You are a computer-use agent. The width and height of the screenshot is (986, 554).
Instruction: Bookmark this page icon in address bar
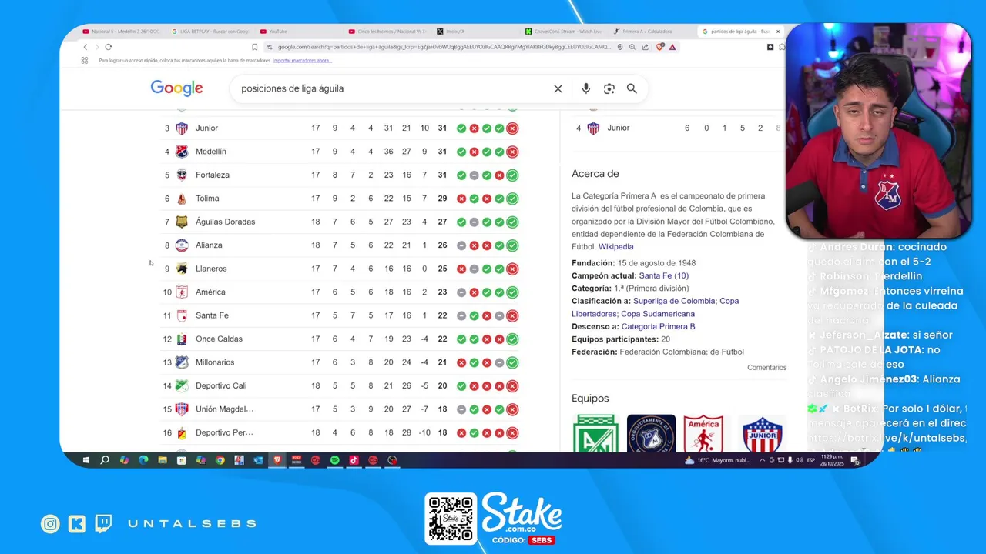click(x=254, y=47)
